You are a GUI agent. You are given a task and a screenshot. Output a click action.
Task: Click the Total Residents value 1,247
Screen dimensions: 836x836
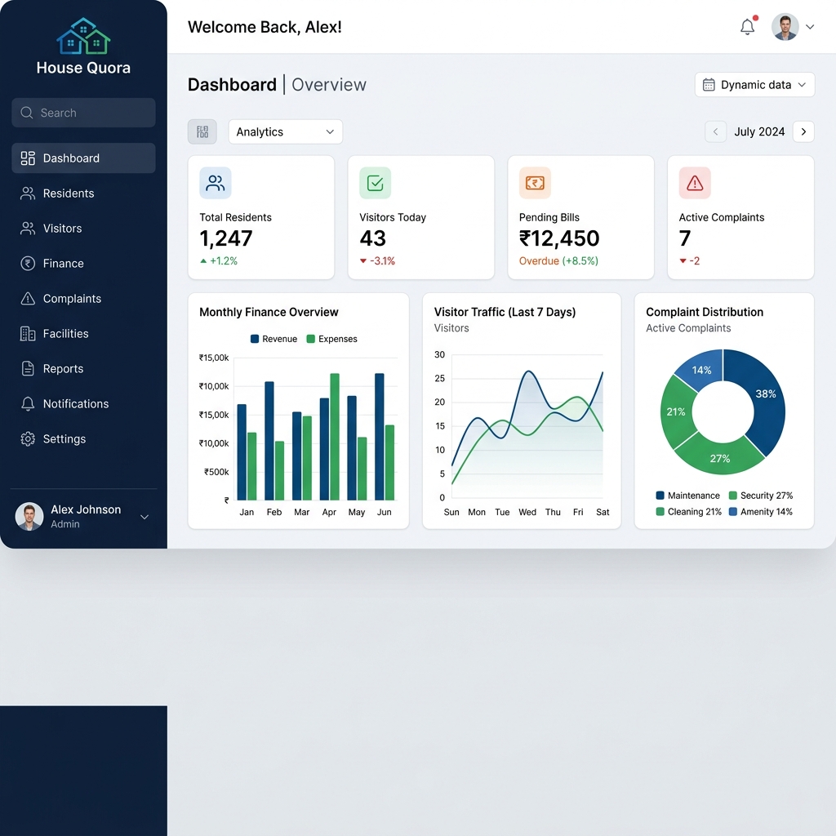(226, 238)
